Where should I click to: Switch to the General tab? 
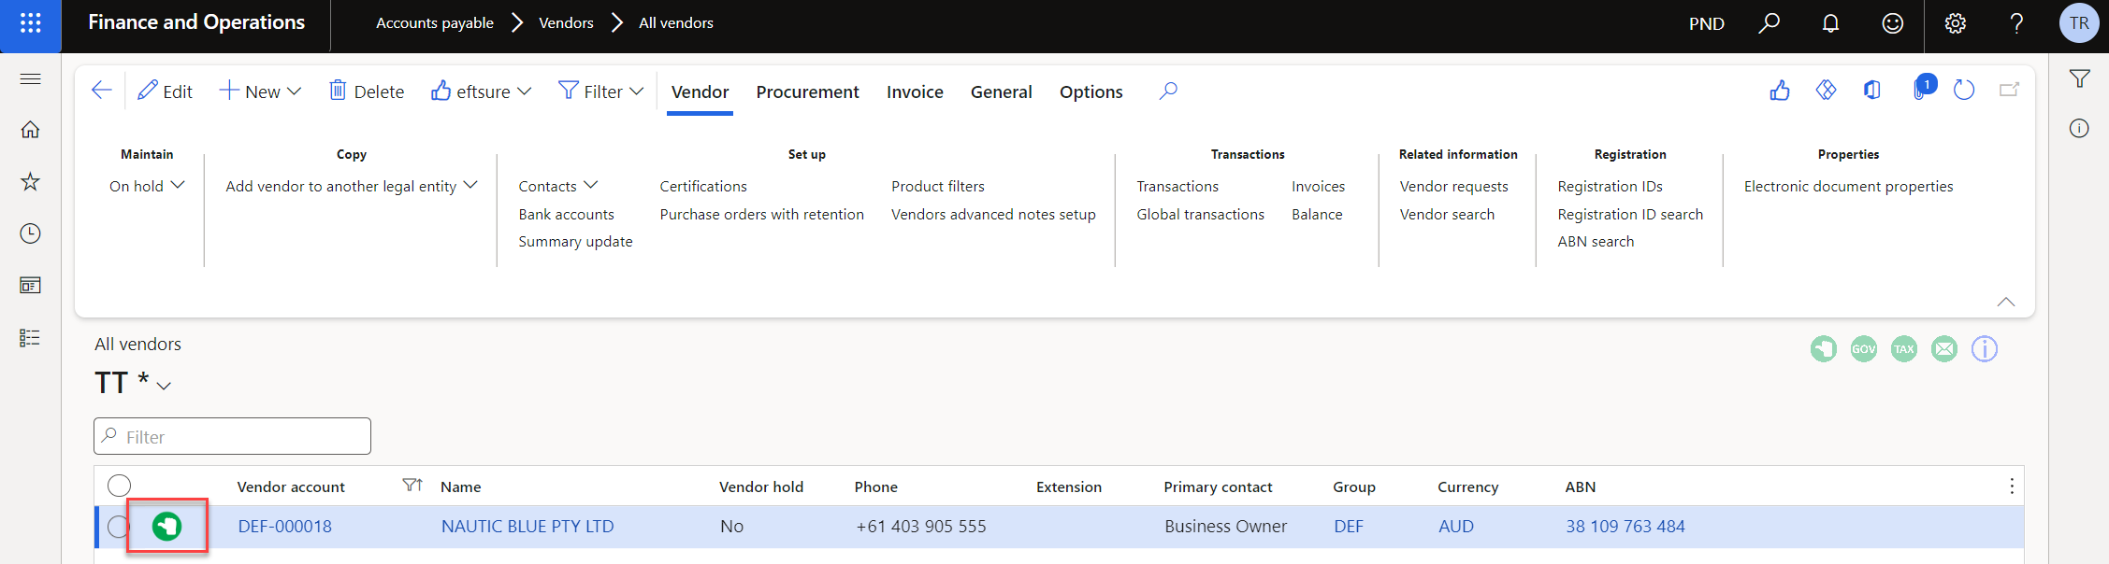[x=1002, y=92]
